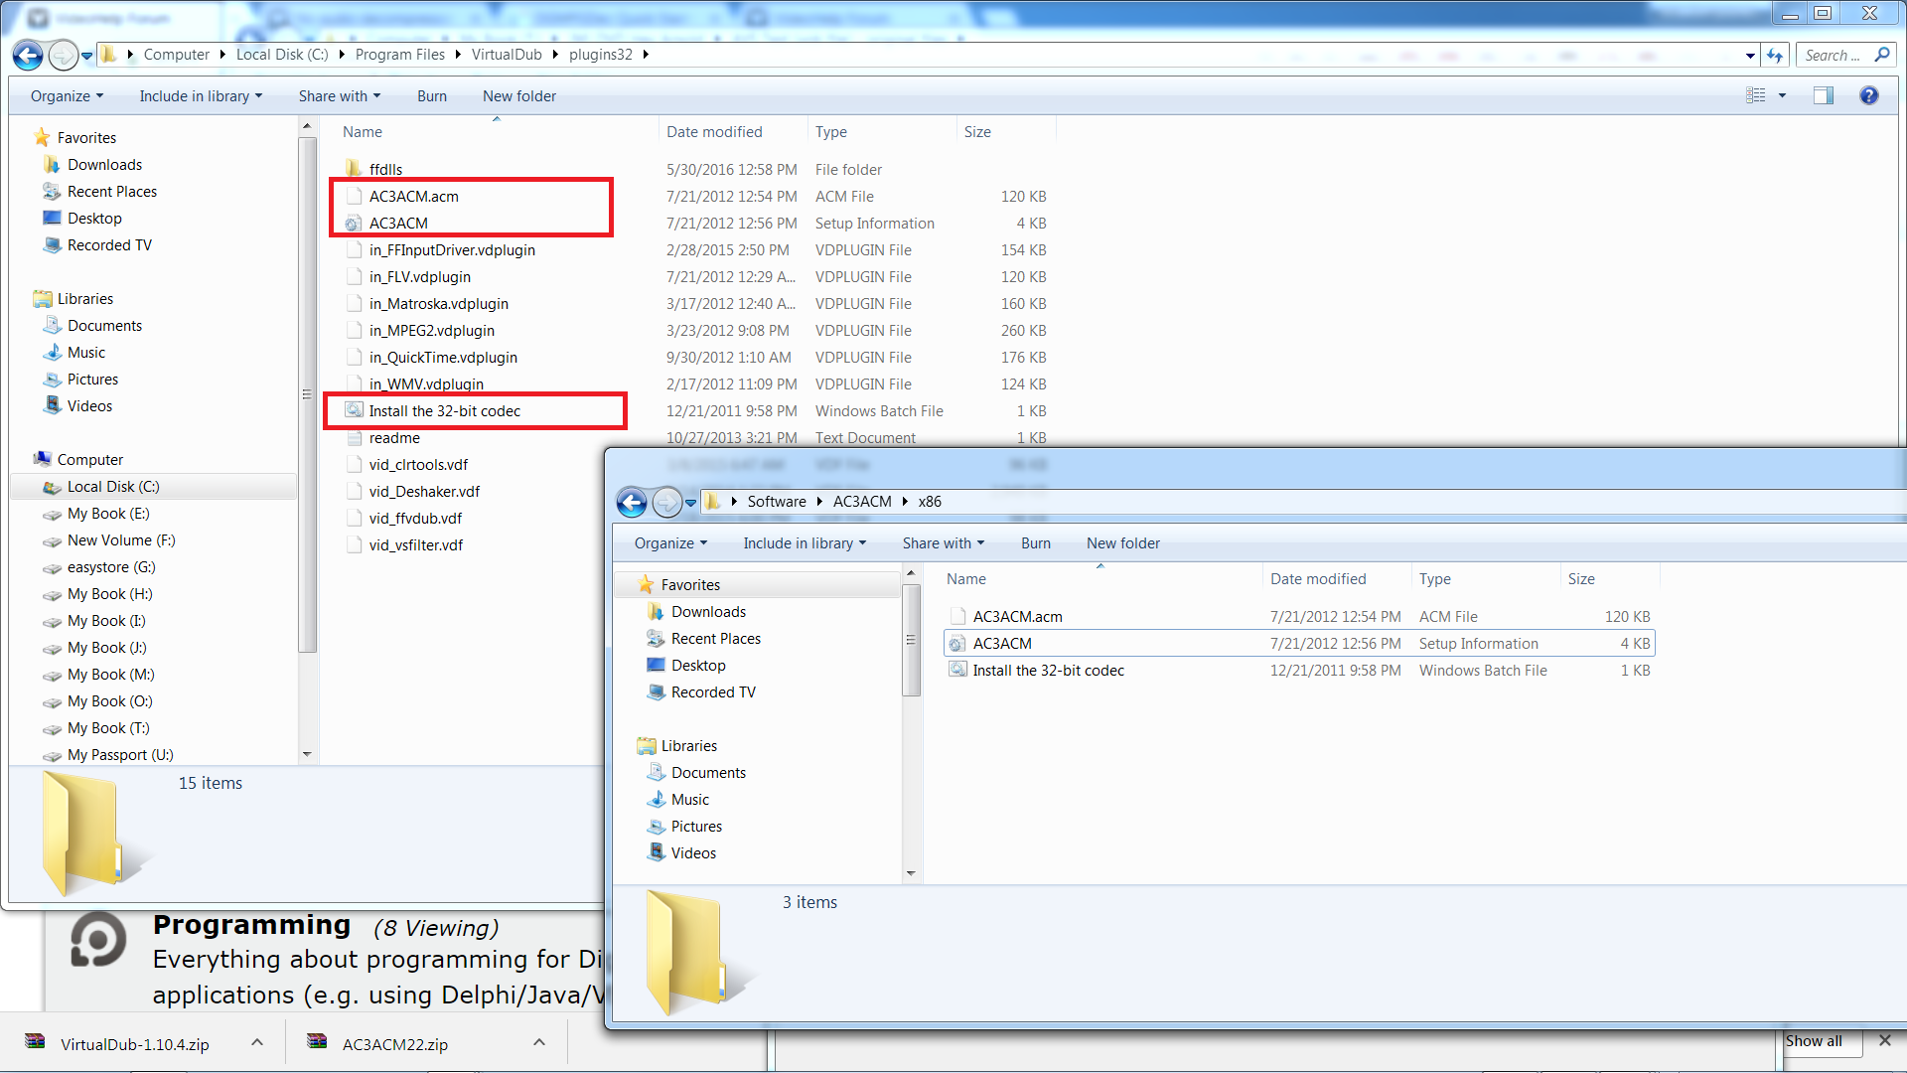Click New folder in x86 window
Viewport: 1907px width, 1073px height.
(x=1123, y=543)
